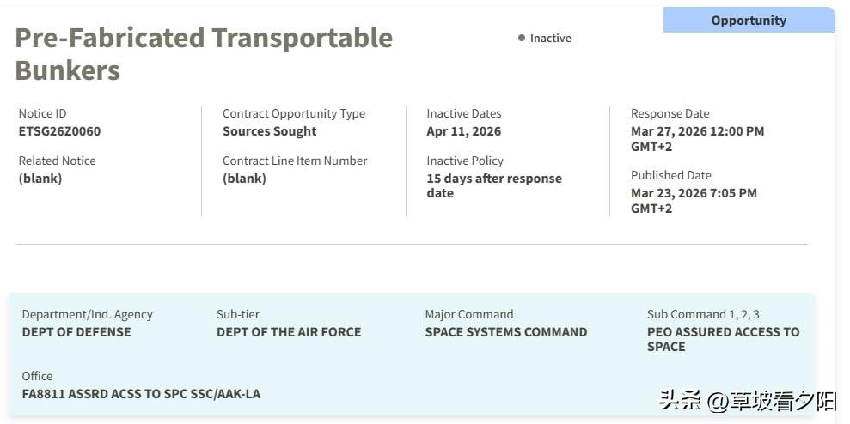Click the Notice ID ETSG26Z0060 value
This screenshot has width=850, height=424.
[59, 131]
